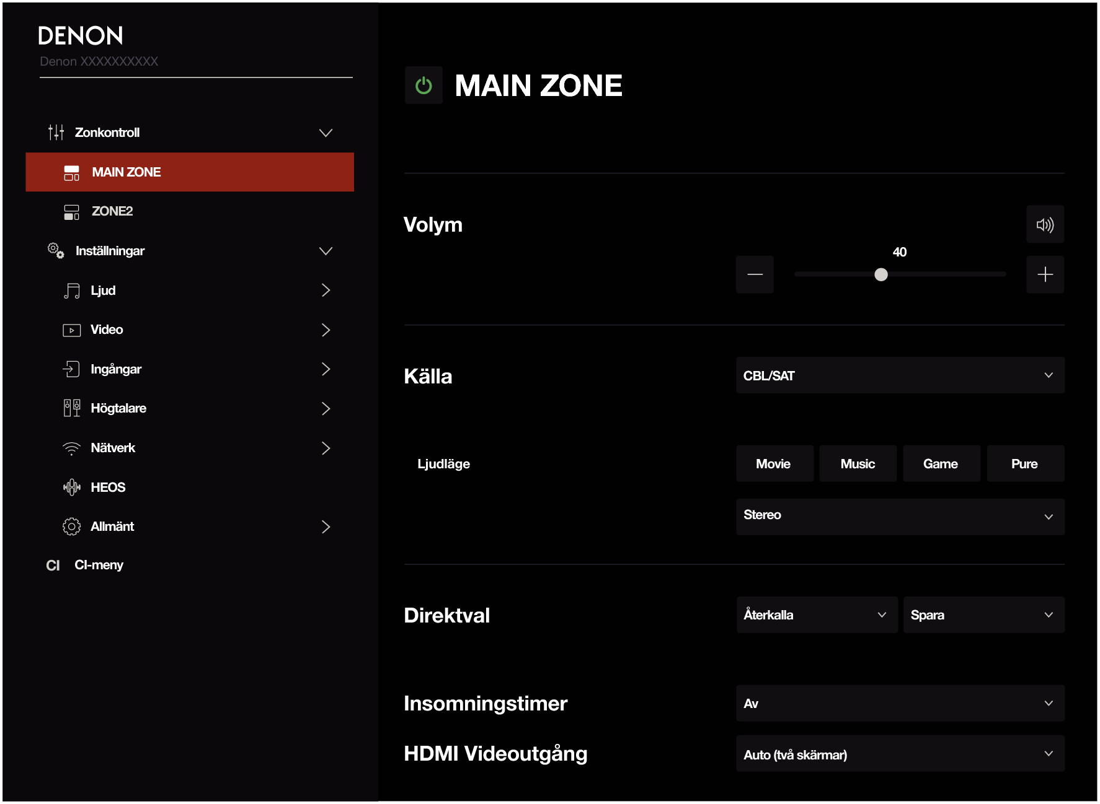This screenshot has width=1100, height=804.
Task: Decrease volume with the minus button
Action: tap(755, 274)
